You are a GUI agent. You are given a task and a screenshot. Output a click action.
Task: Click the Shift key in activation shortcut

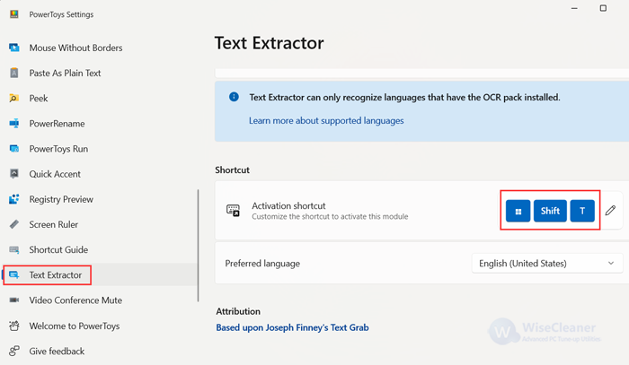550,211
